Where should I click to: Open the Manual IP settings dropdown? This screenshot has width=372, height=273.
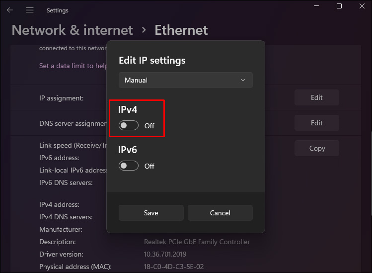point(185,80)
